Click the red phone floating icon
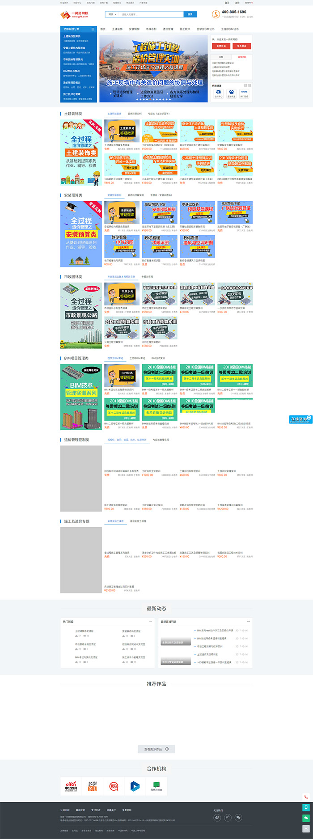 tap(306, 797)
